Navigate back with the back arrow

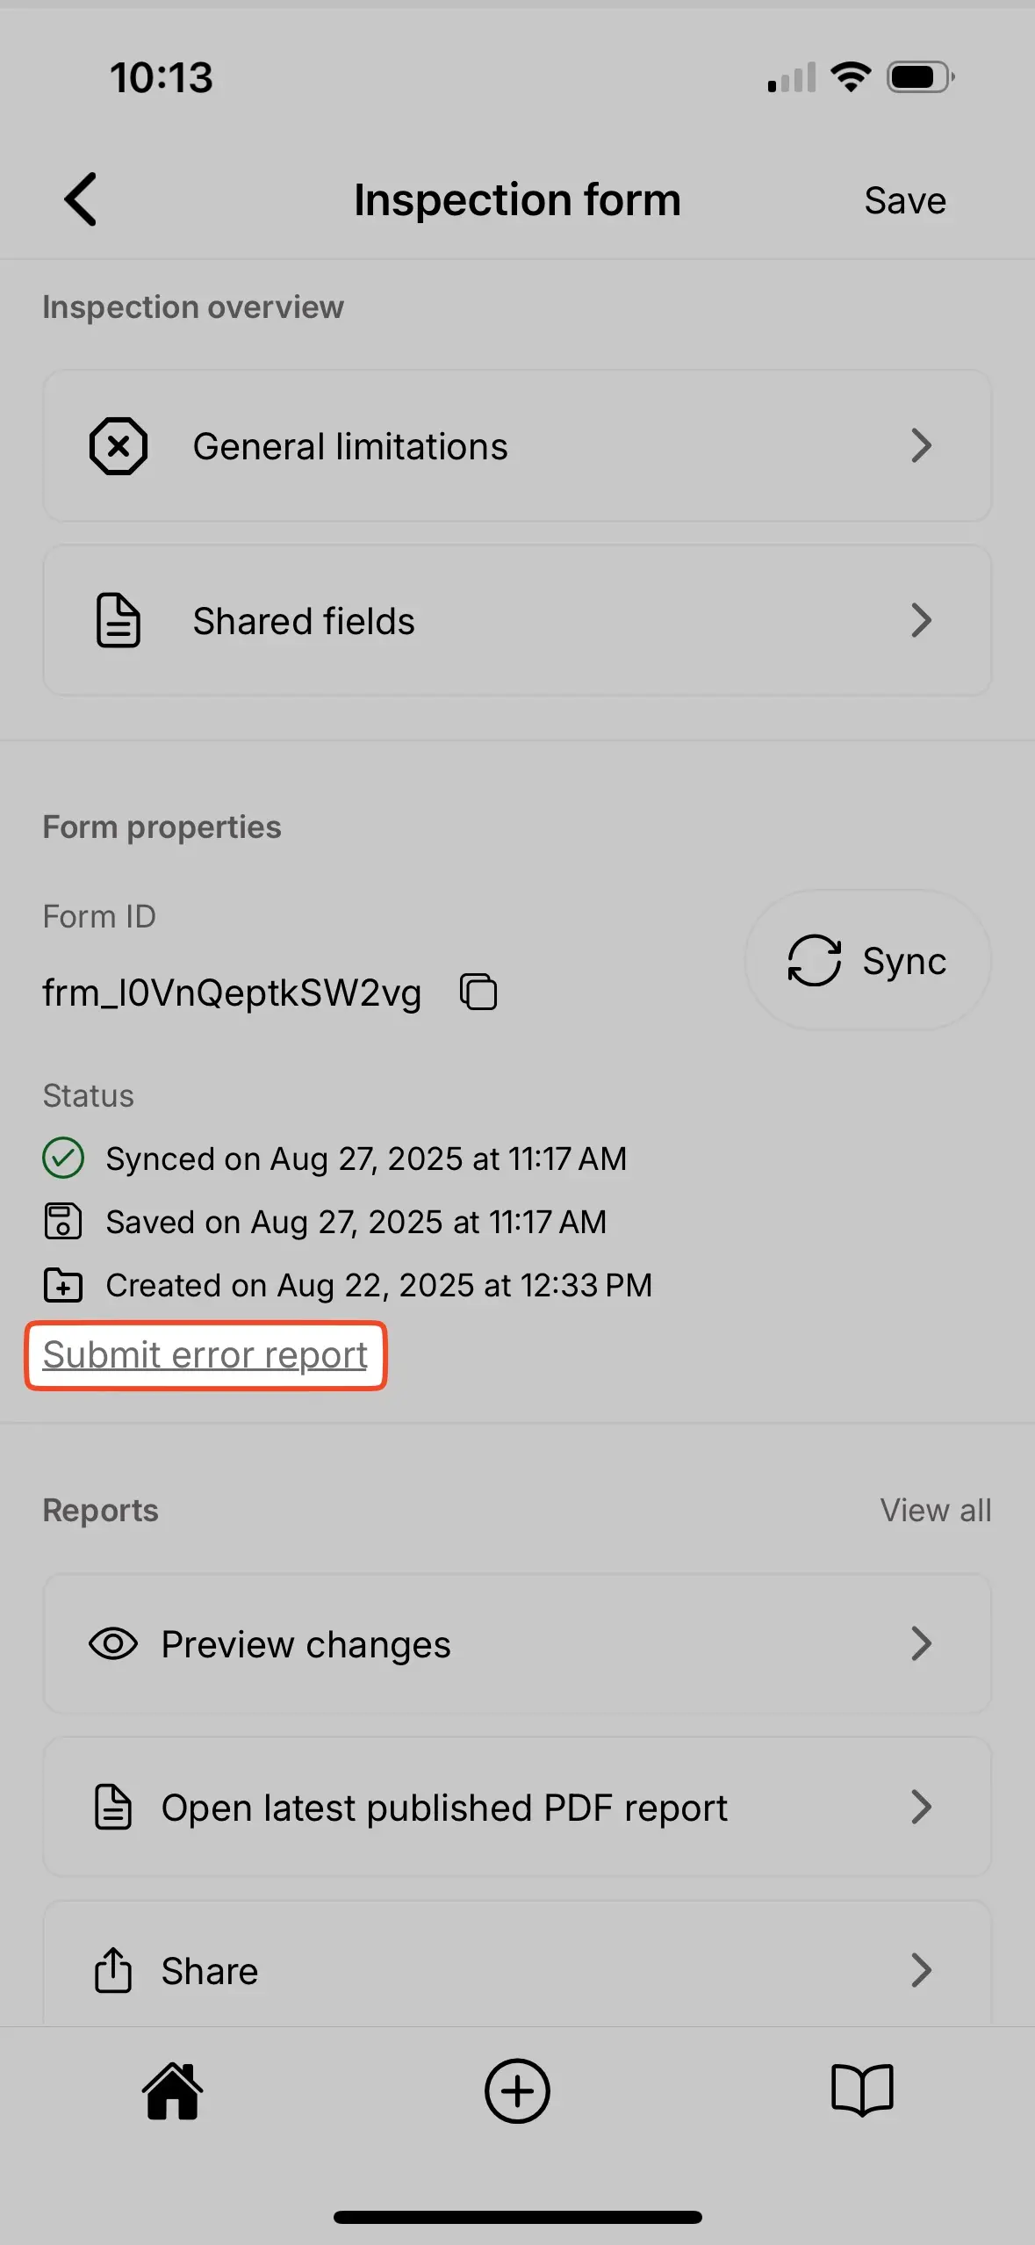81,199
